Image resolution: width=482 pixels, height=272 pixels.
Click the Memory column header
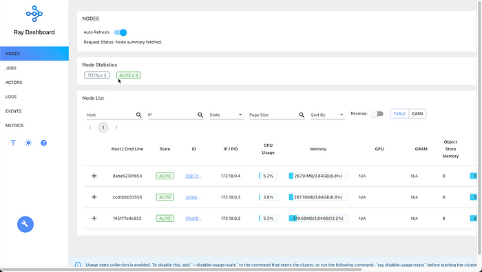[318, 149]
